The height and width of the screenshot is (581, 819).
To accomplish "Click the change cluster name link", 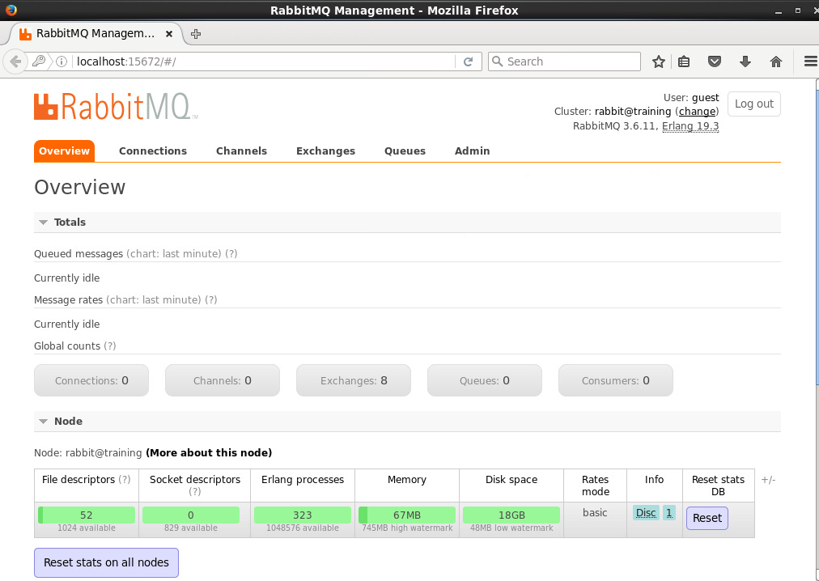I will [x=697, y=112].
